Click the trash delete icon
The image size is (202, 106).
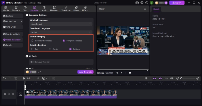pos(16,78)
